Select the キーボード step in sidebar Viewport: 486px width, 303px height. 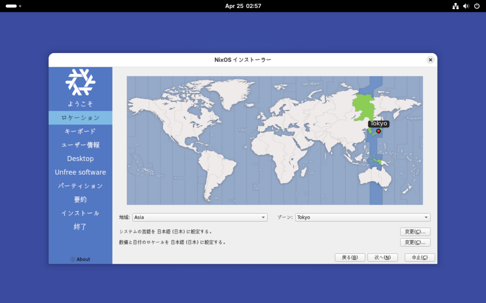pos(80,131)
